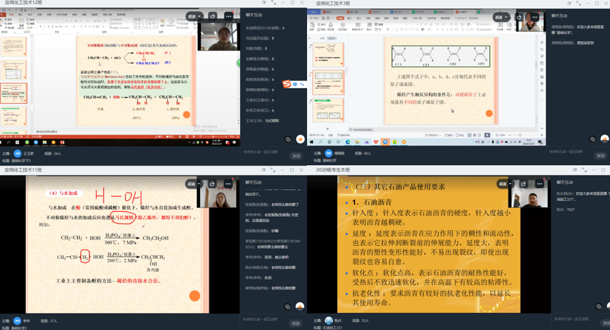Expand quality dropdown in 2020级专生本班 window
610x330 pixels.
506,184
